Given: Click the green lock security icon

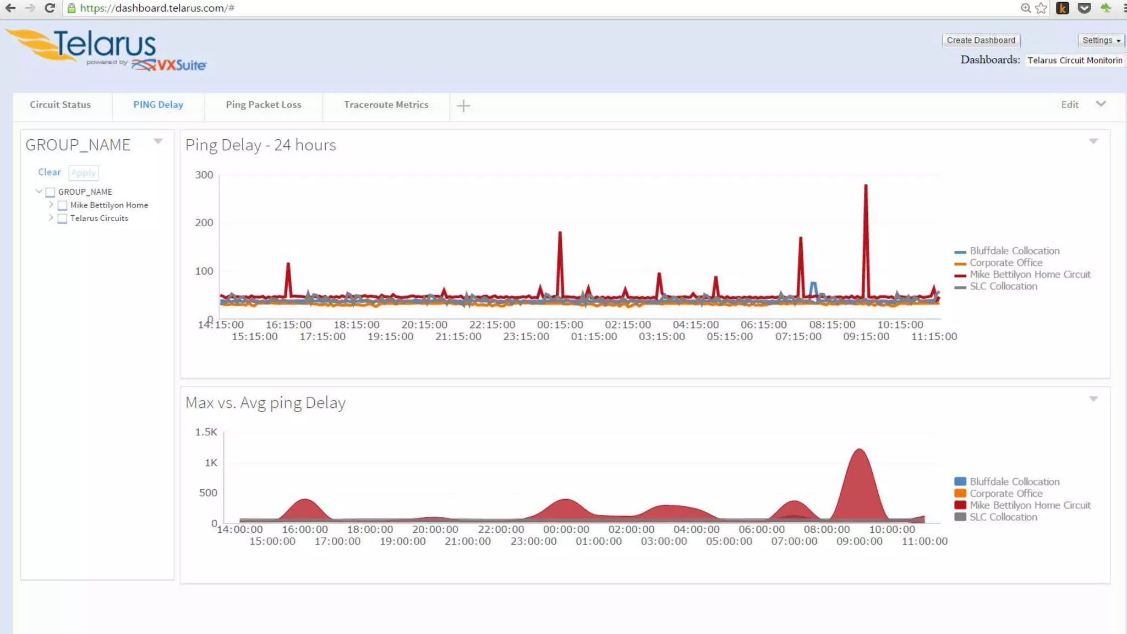Looking at the screenshot, I should coord(71,8).
